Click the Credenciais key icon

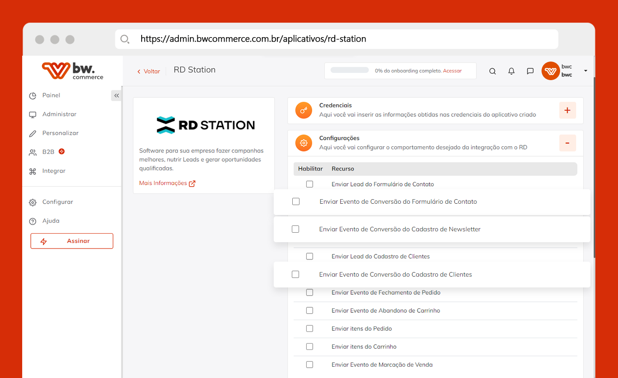[x=304, y=110]
